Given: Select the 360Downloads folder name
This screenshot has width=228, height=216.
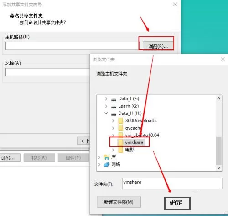Looking at the screenshot, I should [x=141, y=120].
